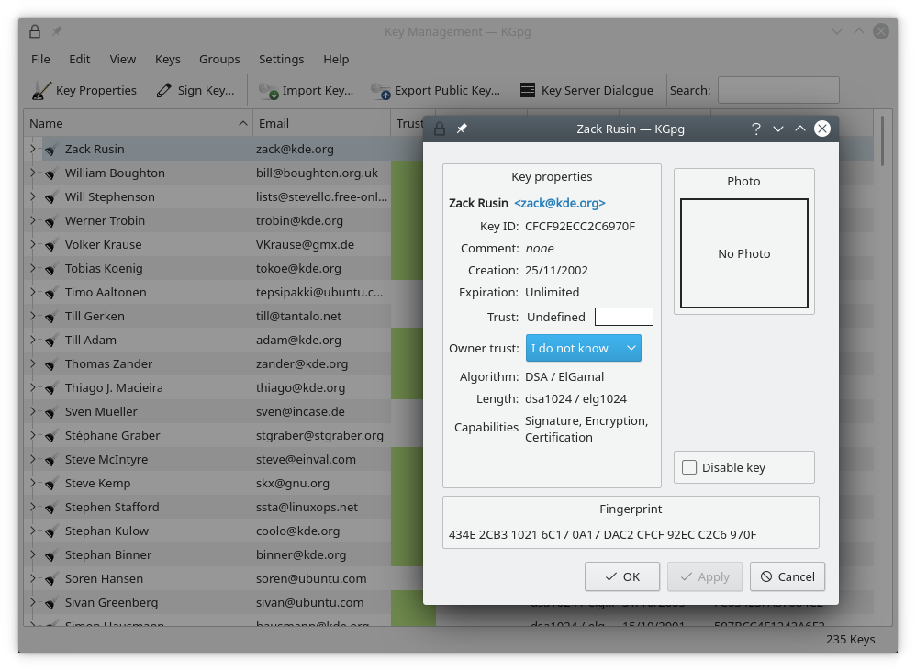Click the Import Key toolbar icon
Image resolution: width=916 pixels, height=671 pixels.
coord(268,91)
